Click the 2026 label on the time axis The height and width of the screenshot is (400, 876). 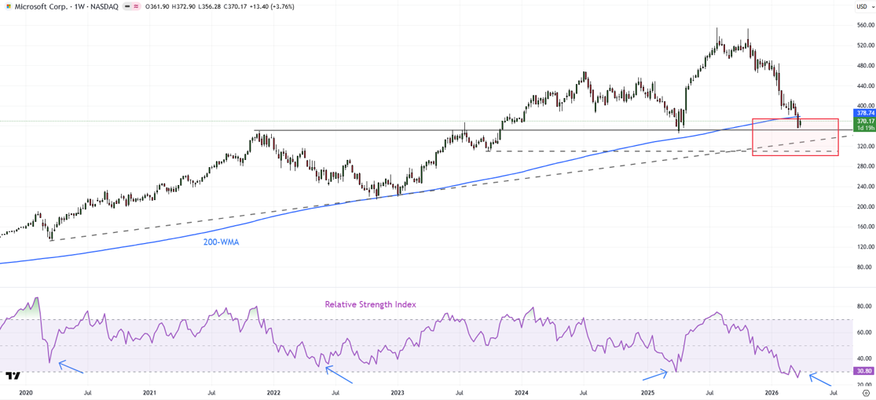[x=772, y=393]
